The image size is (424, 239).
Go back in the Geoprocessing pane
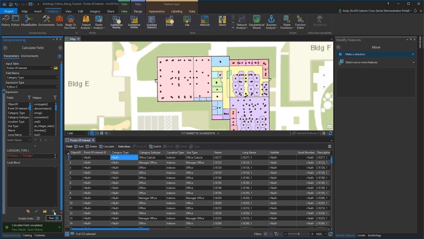point(5,48)
